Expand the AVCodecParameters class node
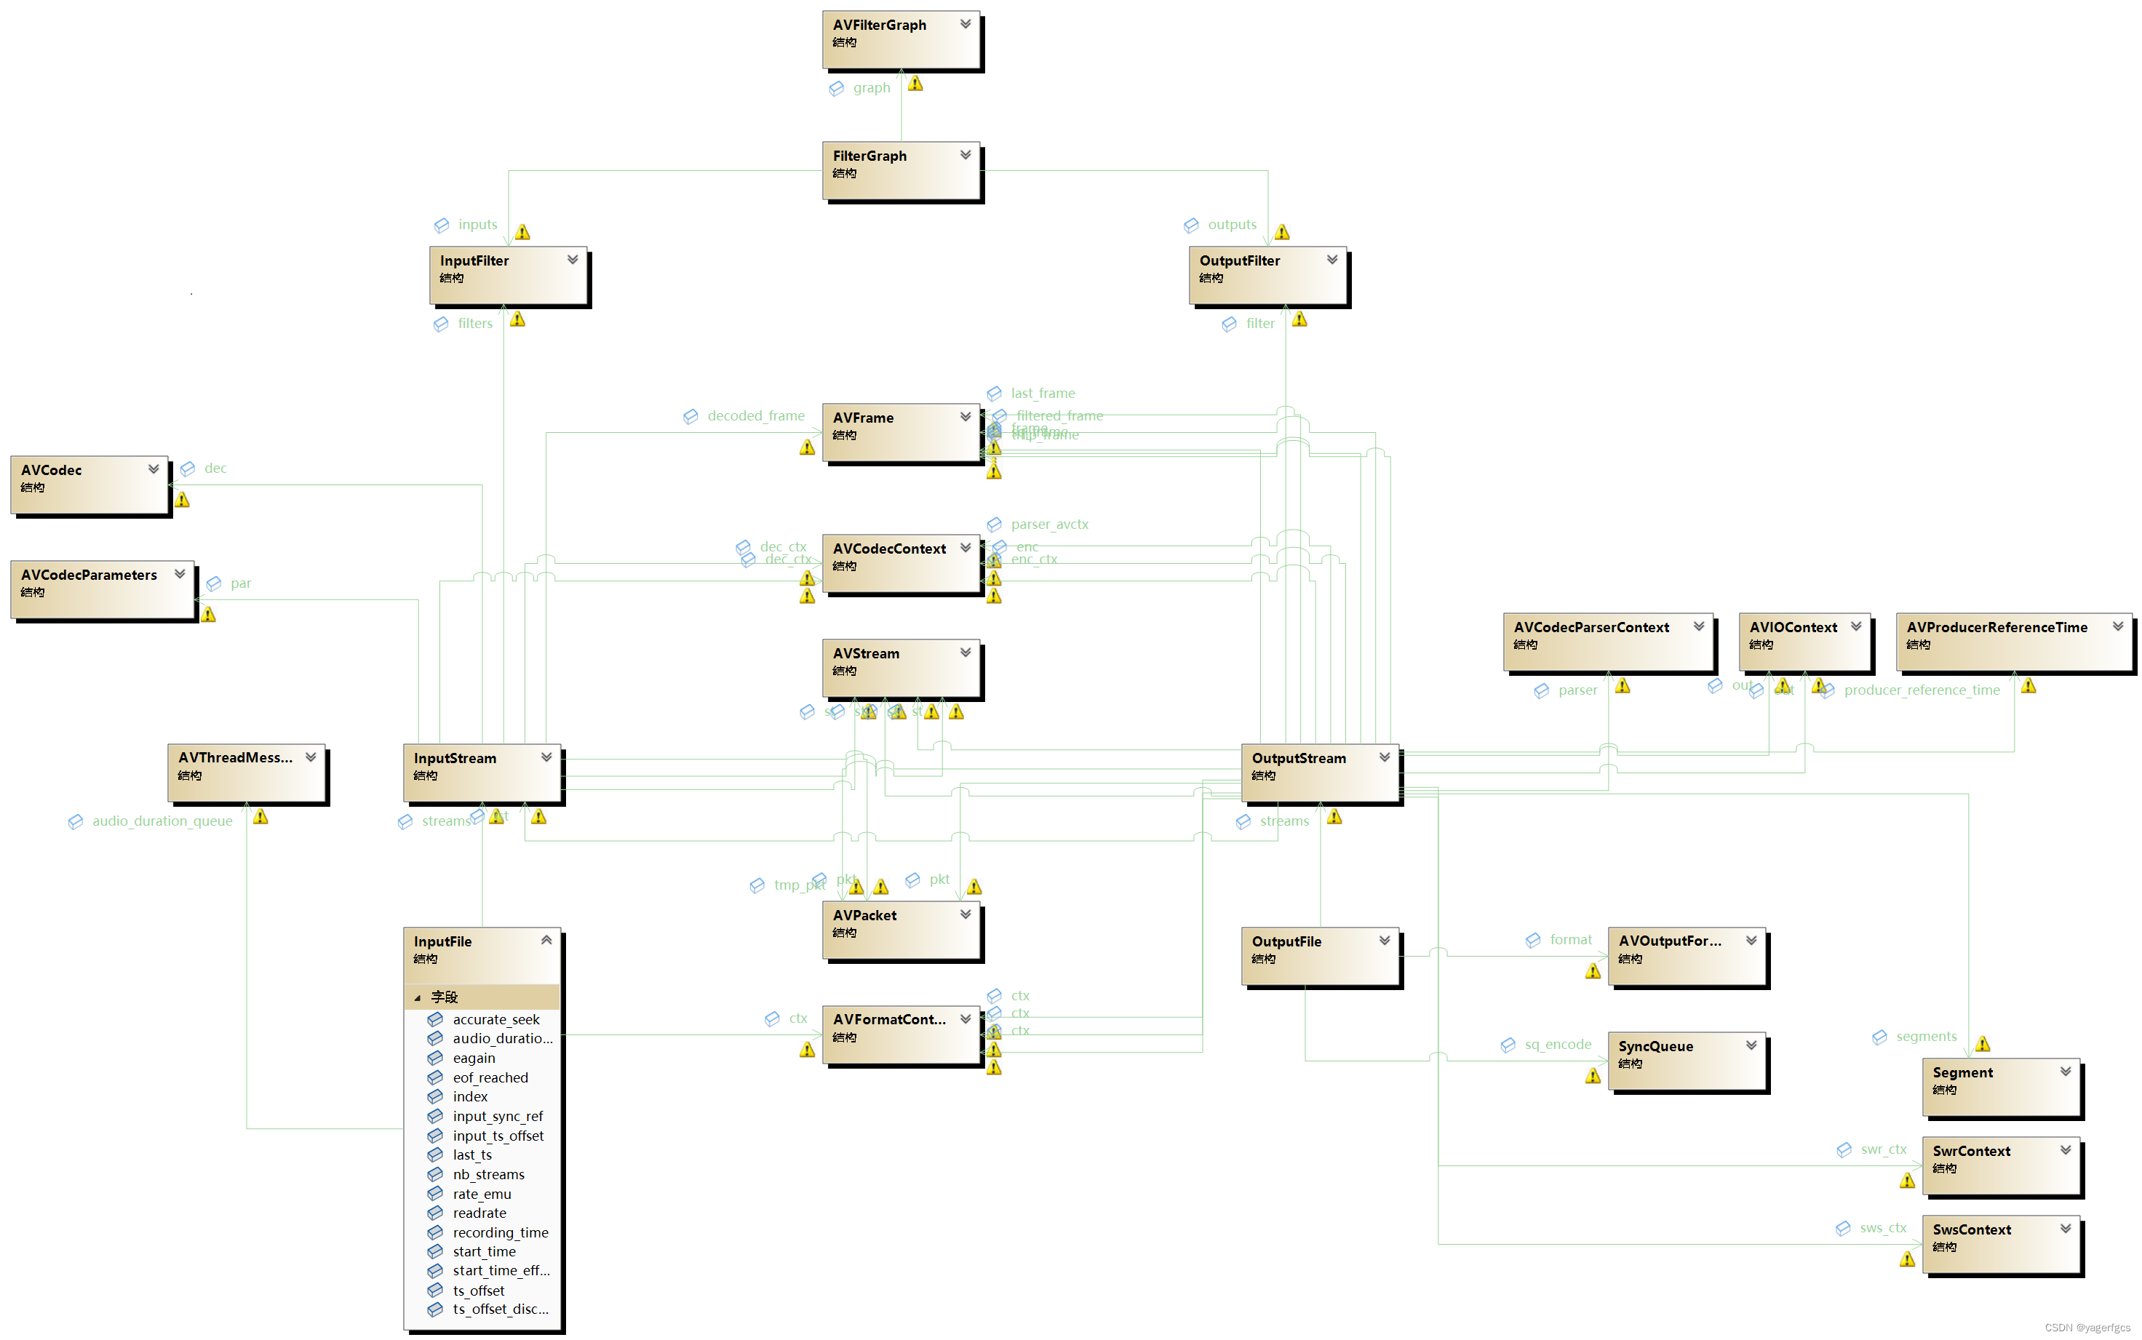2142x1340 pixels. pyautogui.click(x=180, y=573)
